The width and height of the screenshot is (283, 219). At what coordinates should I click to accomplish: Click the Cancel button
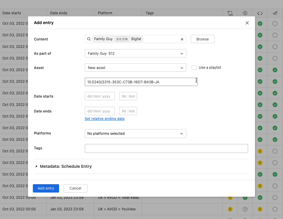tap(75, 188)
